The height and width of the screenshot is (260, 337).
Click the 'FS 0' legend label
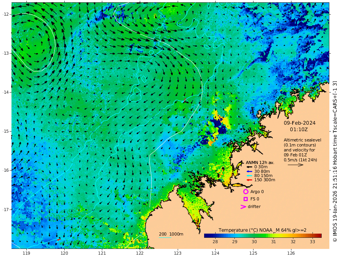pyautogui.click(x=255, y=199)
